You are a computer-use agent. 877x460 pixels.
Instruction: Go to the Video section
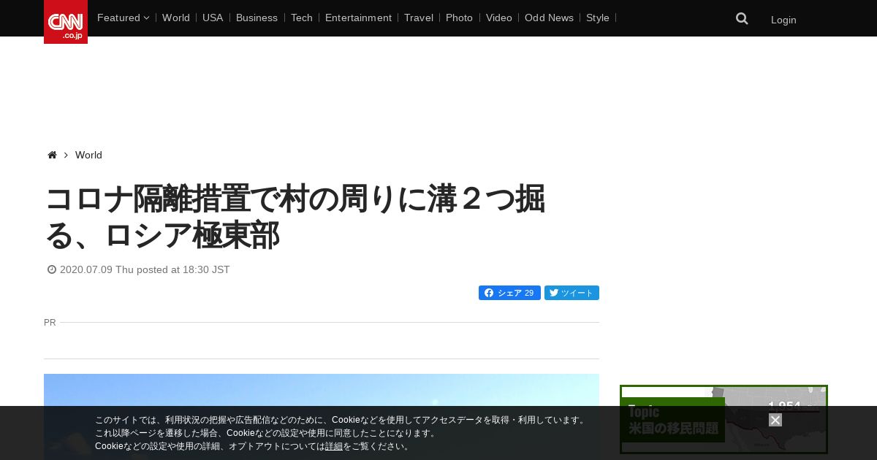click(x=499, y=18)
